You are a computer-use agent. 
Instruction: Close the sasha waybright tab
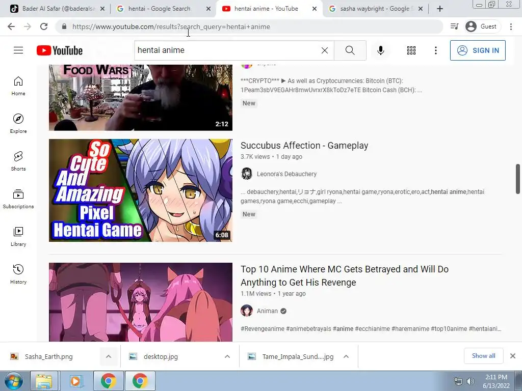(x=421, y=9)
